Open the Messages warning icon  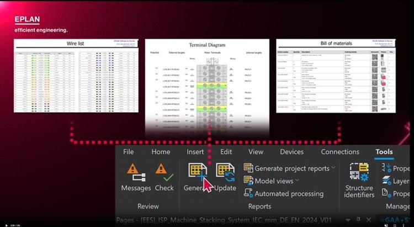tap(136, 172)
